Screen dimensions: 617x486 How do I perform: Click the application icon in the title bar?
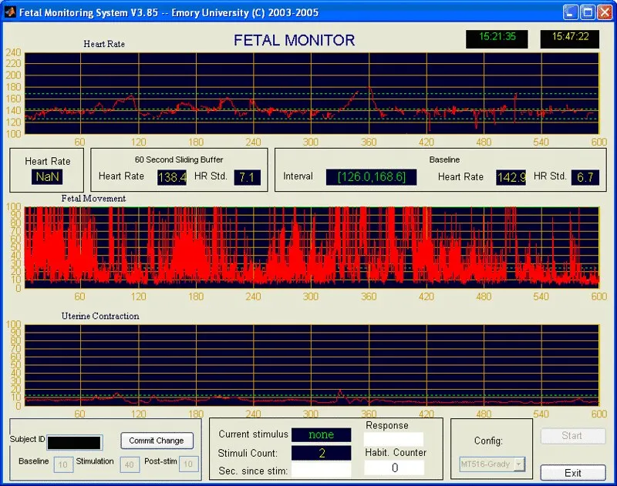(x=11, y=12)
